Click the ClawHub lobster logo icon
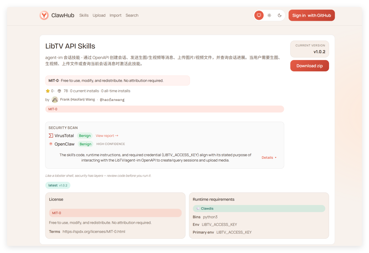Image resolution: width=369 pixels, height=253 pixels. [44, 15]
